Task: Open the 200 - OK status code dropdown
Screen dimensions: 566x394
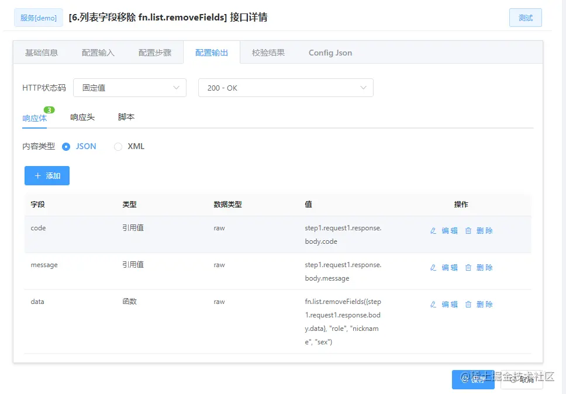Action: click(x=285, y=87)
